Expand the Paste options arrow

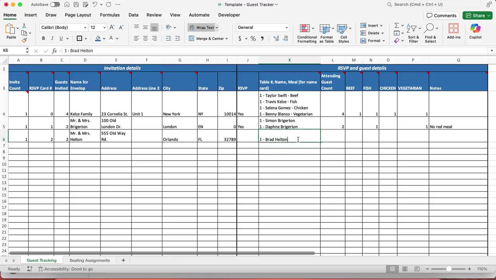click(x=18, y=28)
